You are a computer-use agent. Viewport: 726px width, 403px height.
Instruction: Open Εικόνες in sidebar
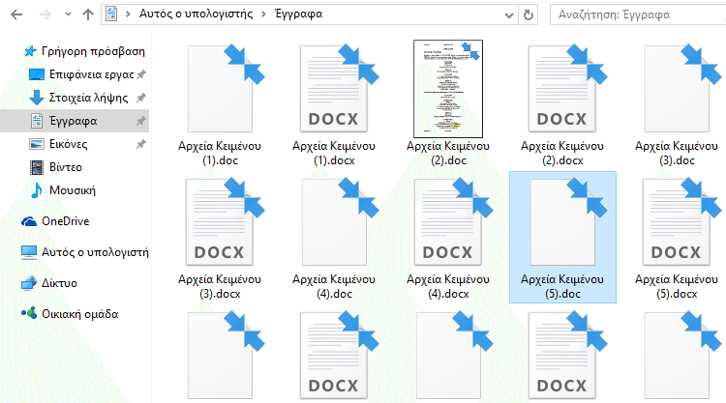(58, 144)
